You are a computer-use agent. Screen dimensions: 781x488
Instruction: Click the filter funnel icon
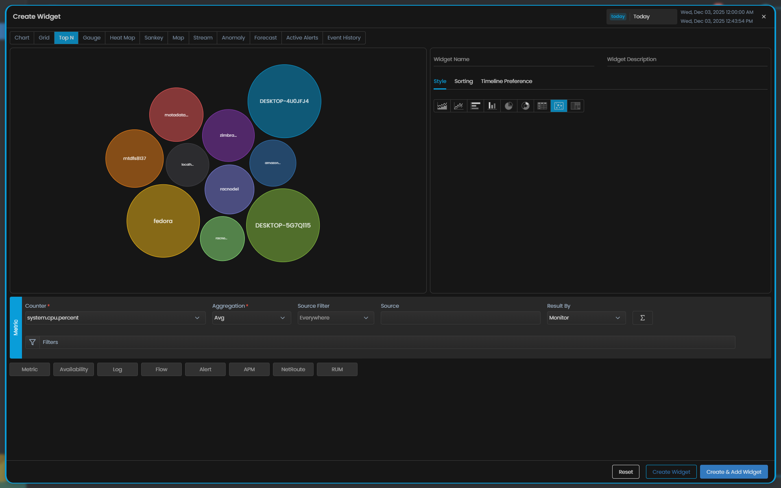click(33, 342)
